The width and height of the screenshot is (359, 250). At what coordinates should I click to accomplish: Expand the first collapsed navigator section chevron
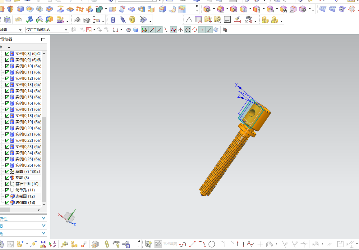tap(44, 218)
